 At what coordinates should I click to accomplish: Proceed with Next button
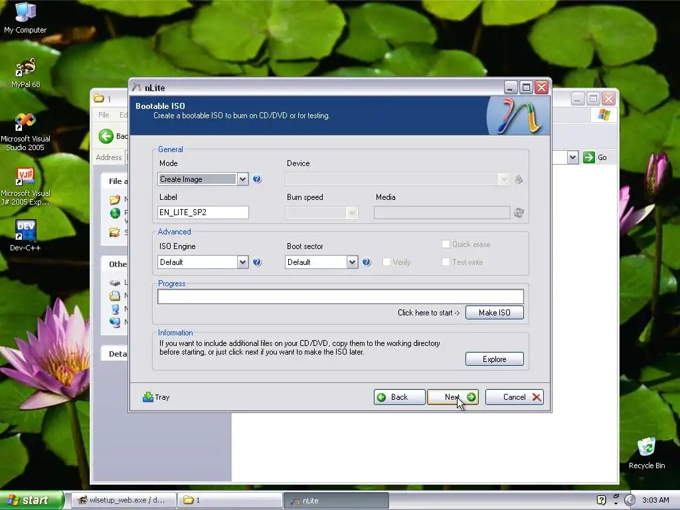coord(453,397)
